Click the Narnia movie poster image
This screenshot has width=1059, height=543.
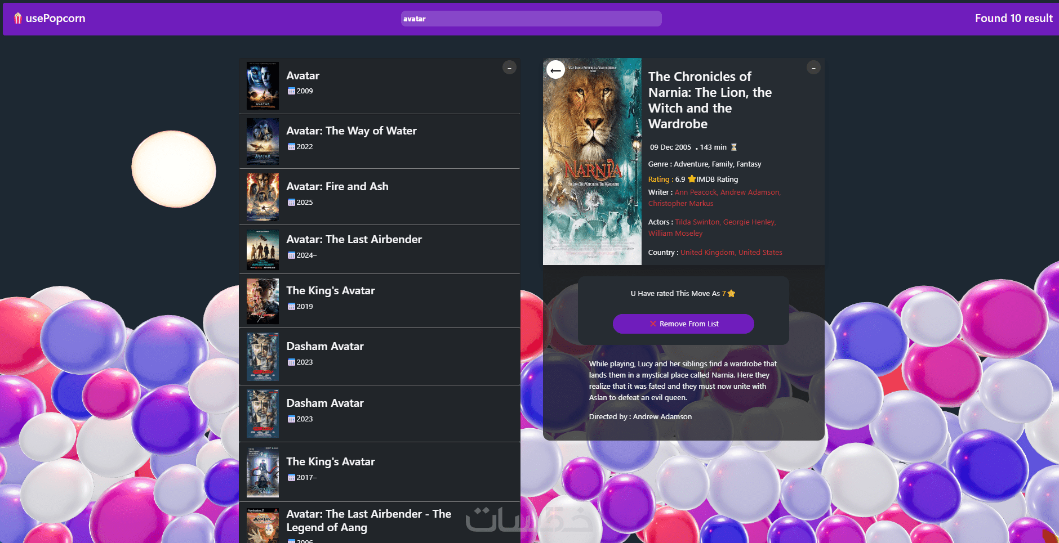click(x=592, y=161)
